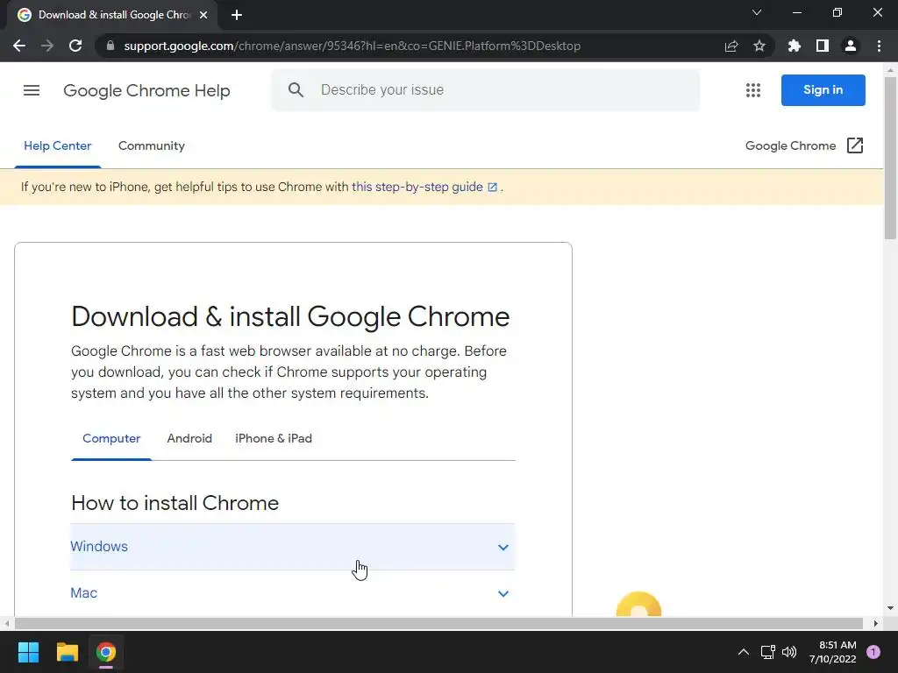
Task: Open the network status tray icon
Action: (767, 652)
